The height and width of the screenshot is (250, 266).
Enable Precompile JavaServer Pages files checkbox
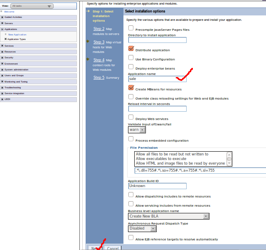tap(131, 28)
